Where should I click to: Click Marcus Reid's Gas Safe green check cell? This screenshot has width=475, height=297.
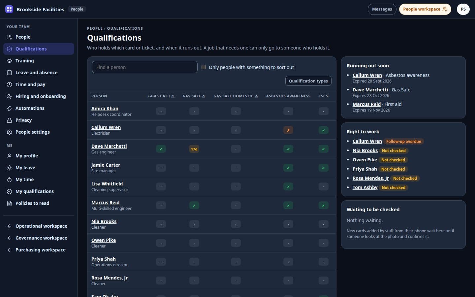[x=194, y=206]
